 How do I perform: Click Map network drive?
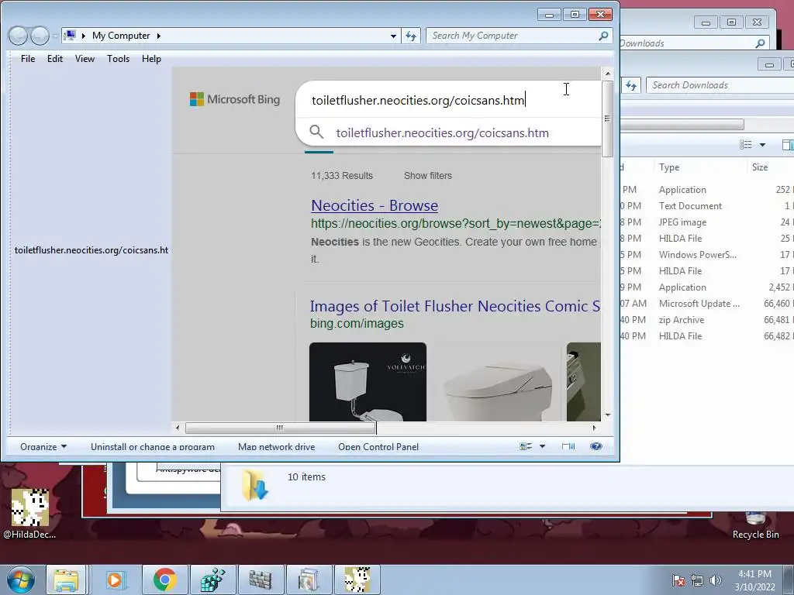(277, 446)
